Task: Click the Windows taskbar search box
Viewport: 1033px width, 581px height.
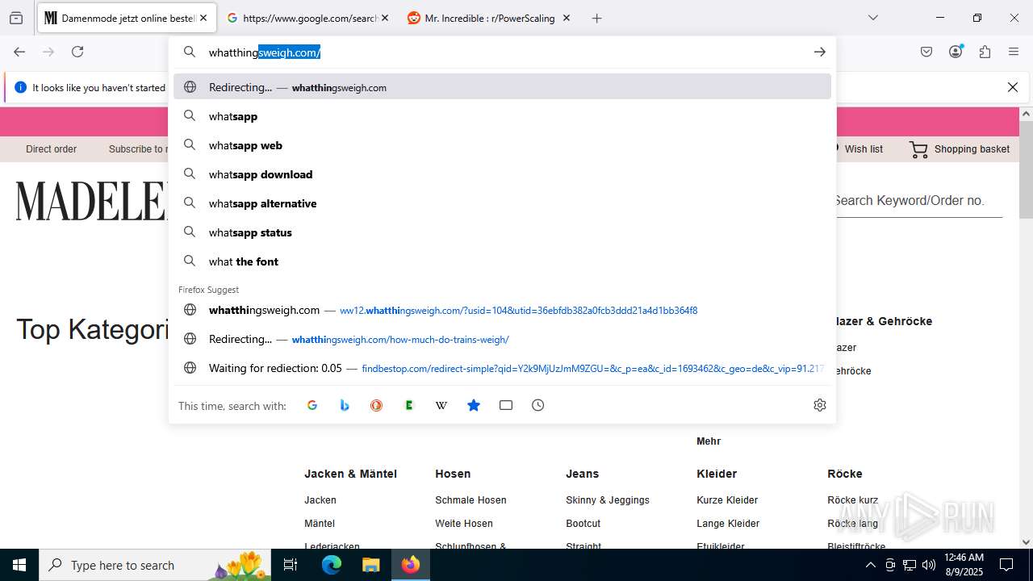Action: coord(155,565)
